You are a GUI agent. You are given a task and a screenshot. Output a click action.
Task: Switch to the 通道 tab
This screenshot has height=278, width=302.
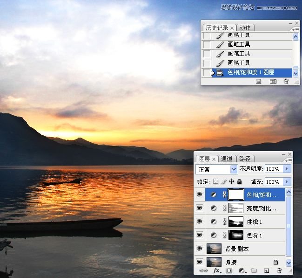[x=227, y=159]
